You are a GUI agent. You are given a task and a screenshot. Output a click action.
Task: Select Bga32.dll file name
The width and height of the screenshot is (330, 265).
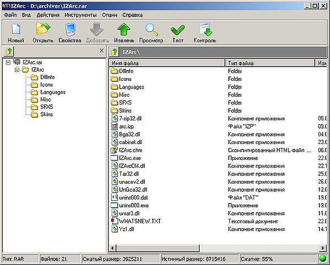click(x=129, y=134)
